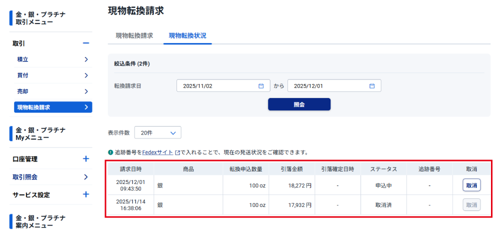
Task: Cancel the 2025/12/01 silver request with 取消
Action: 471,185
